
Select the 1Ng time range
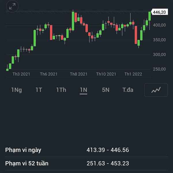[16, 90]
